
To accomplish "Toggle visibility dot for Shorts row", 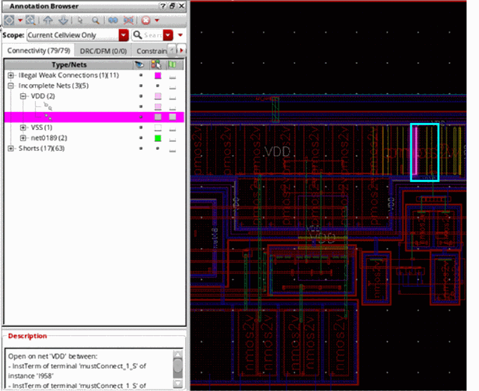I will click(141, 148).
